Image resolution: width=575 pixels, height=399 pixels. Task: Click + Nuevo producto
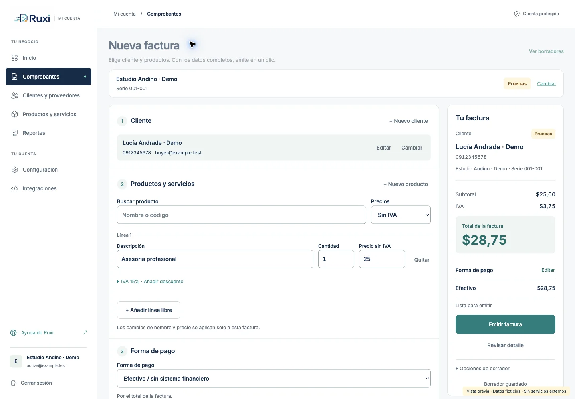pyautogui.click(x=405, y=184)
